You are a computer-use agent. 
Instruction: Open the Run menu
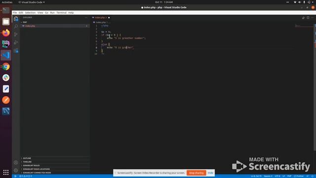52,12
